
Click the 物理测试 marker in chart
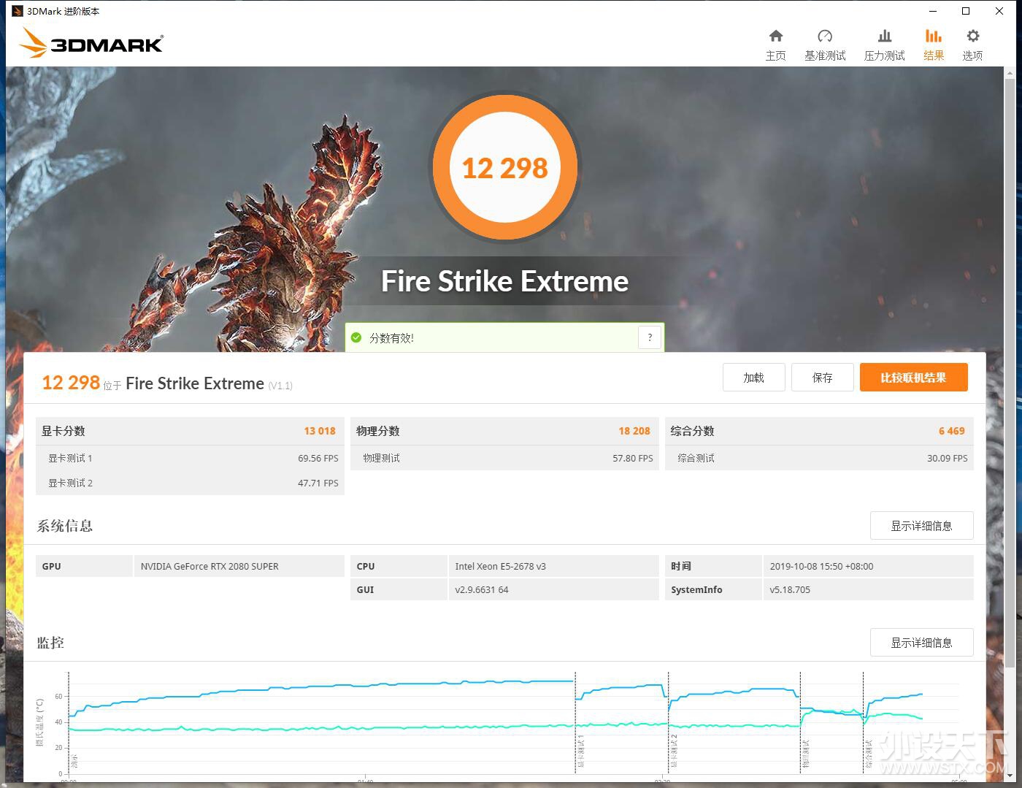[806, 754]
